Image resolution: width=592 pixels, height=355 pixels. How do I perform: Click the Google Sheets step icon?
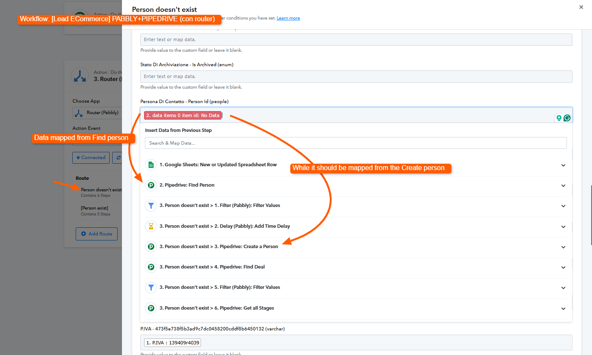click(x=151, y=165)
